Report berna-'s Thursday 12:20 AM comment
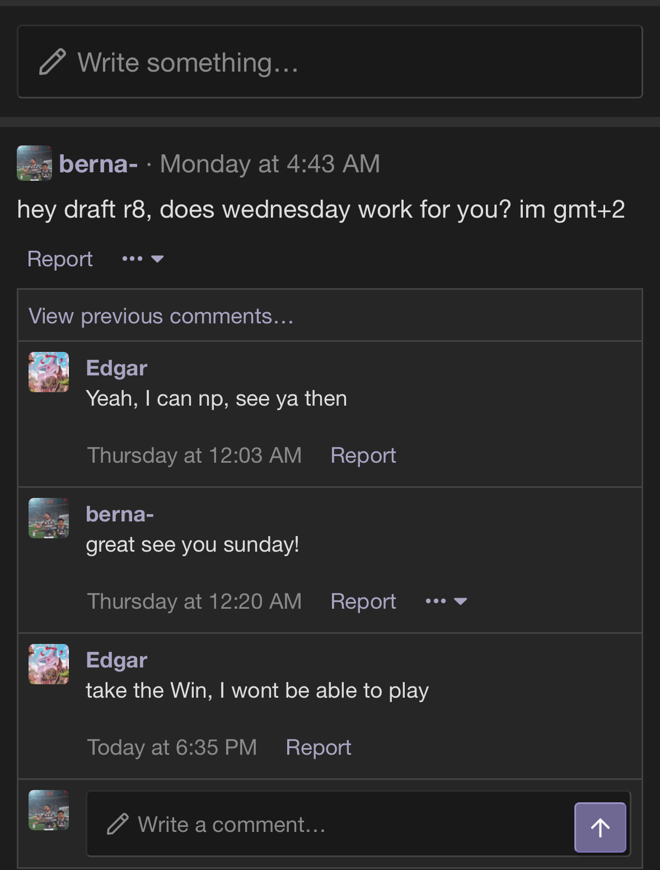 click(x=363, y=601)
